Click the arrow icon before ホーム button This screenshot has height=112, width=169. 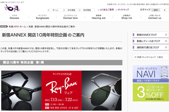(49, 10)
